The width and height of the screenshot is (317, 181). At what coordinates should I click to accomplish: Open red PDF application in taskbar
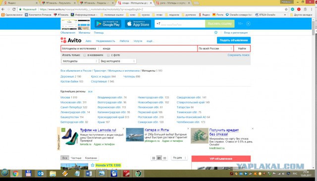126,173
